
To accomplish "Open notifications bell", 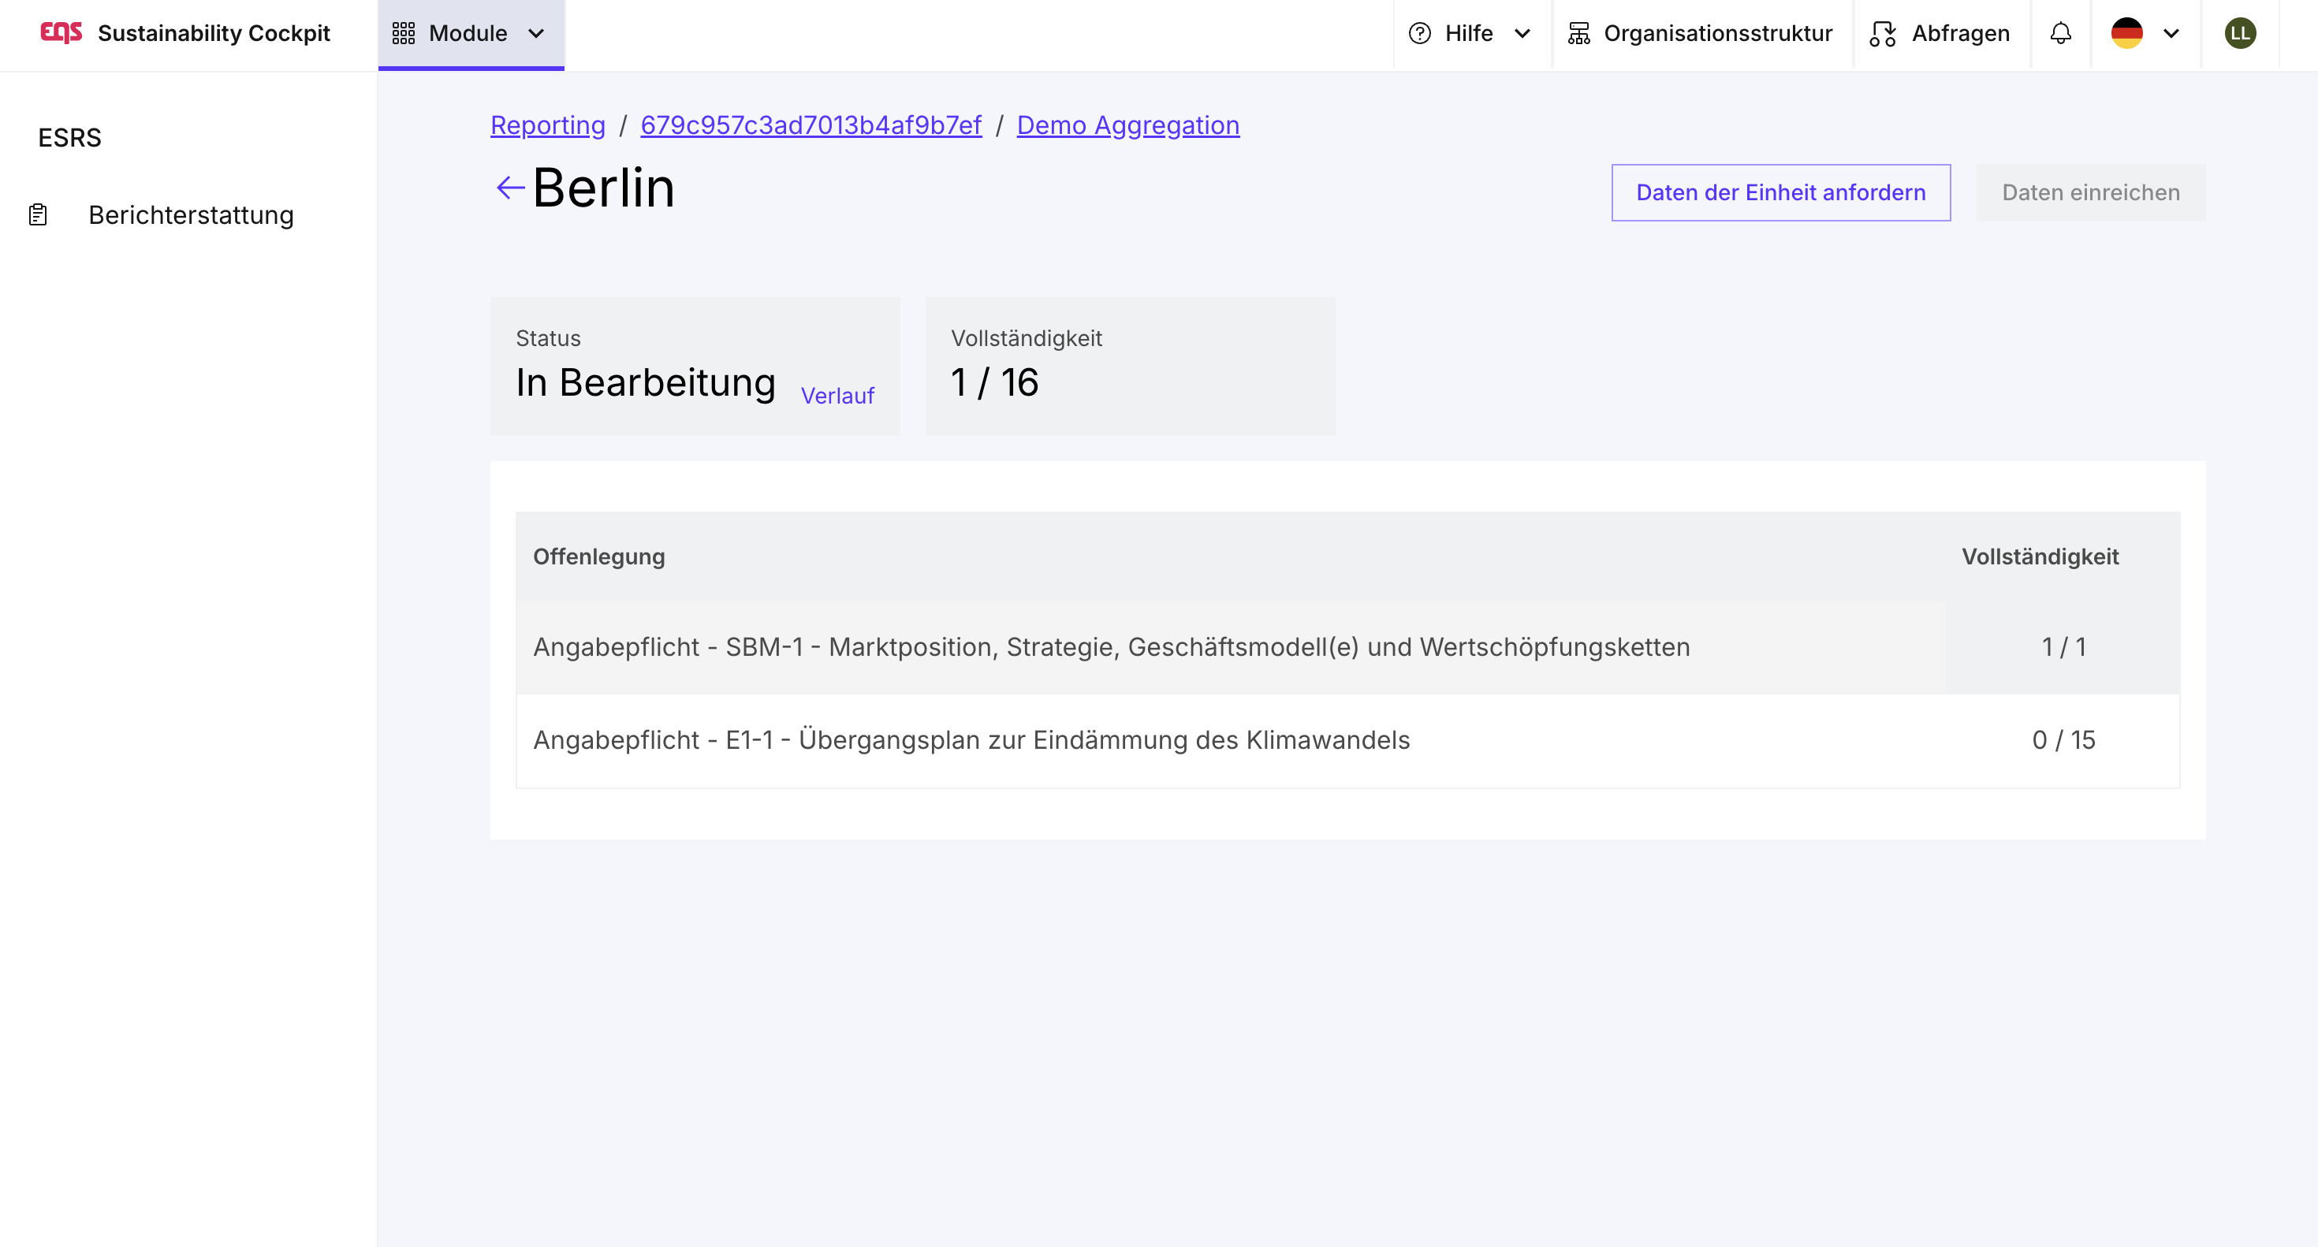I will 2061,33.
